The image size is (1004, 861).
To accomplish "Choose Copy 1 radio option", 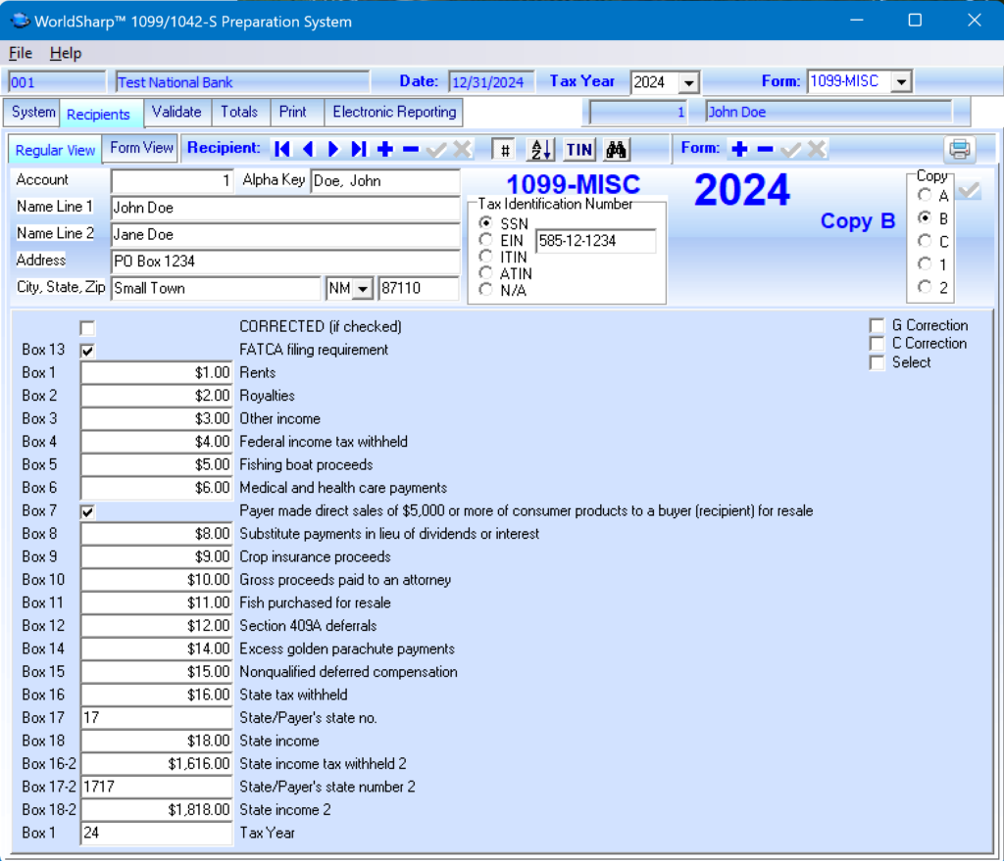I will 925,263.
